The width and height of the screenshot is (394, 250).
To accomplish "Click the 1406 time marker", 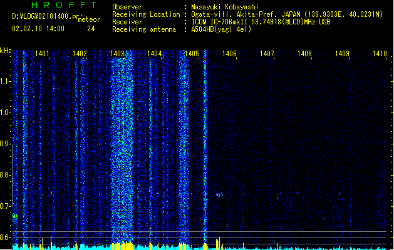I will 229,53.
